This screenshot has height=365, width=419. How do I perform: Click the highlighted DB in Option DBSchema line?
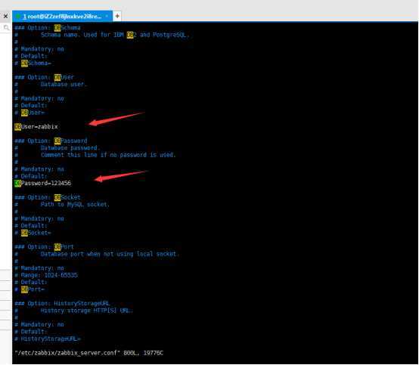click(x=57, y=28)
